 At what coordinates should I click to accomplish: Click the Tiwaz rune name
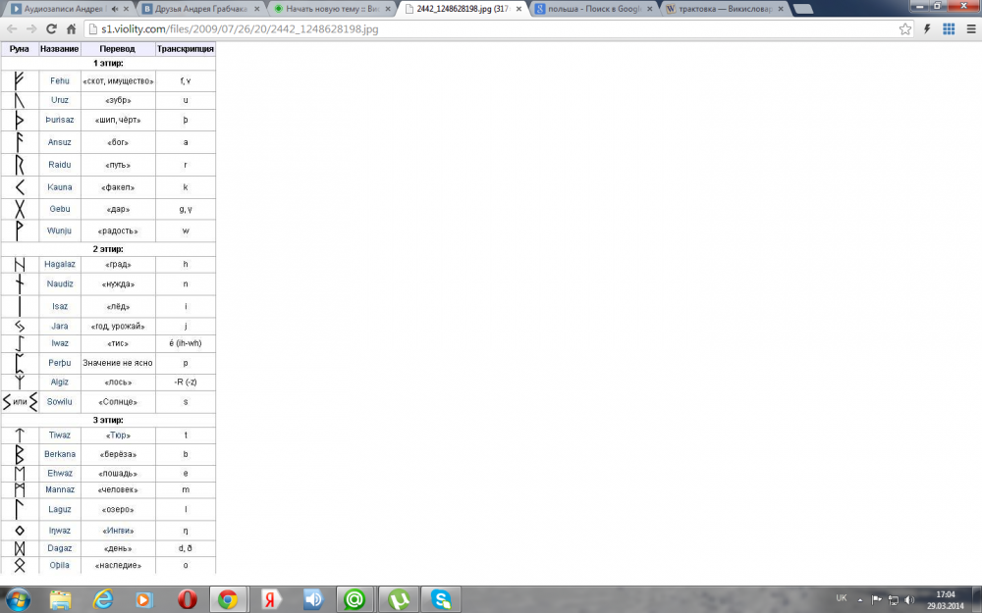[60, 434]
